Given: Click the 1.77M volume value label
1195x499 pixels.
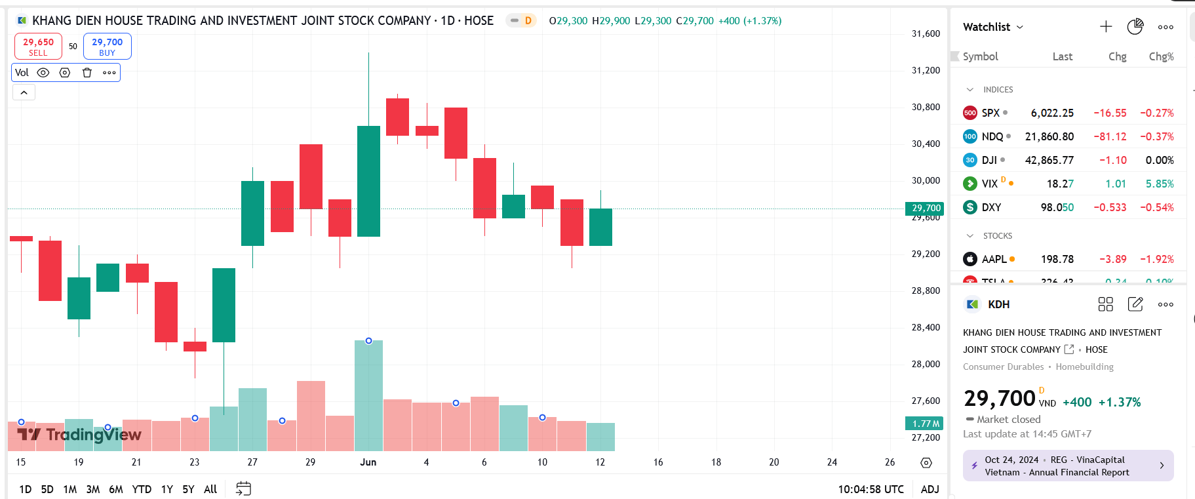Looking at the screenshot, I should pos(925,424).
